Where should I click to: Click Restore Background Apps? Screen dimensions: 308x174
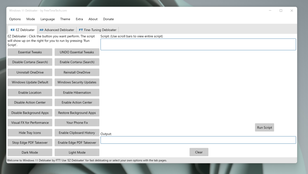tap(77, 113)
